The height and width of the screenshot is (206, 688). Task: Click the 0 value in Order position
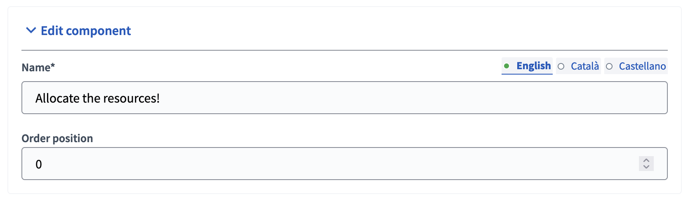coord(39,164)
